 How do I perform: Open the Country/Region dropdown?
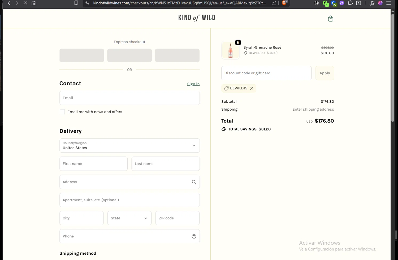pyautogui.click(x=129, y=145)
